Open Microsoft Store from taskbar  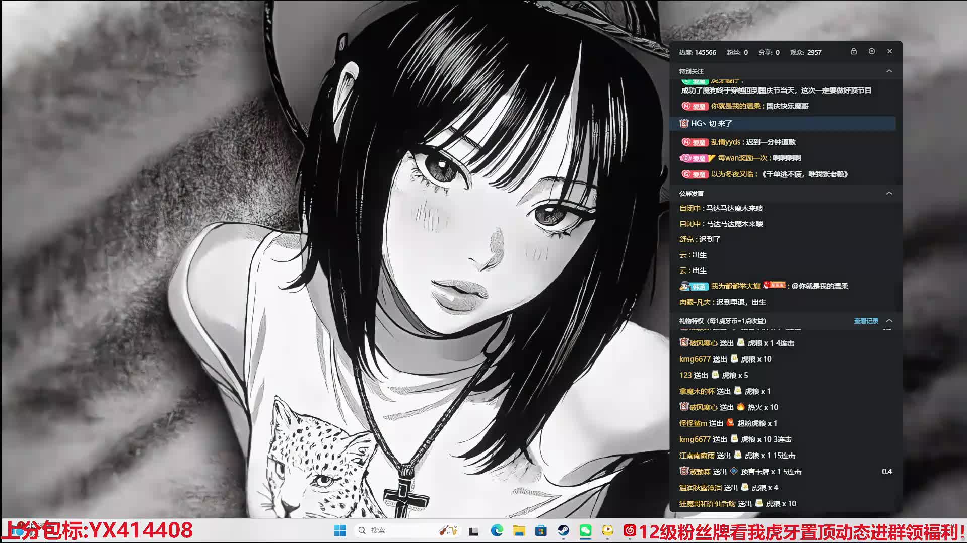pos(541,530)
